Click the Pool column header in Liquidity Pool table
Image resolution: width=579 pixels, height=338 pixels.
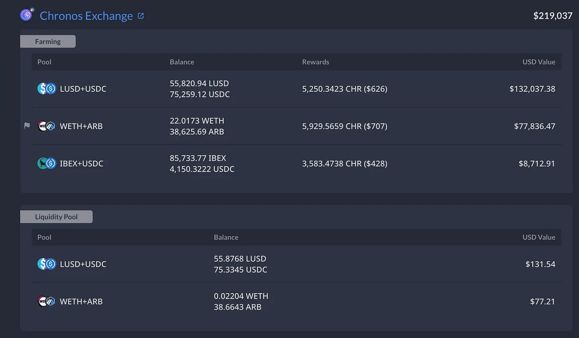(x=44, y=237)
